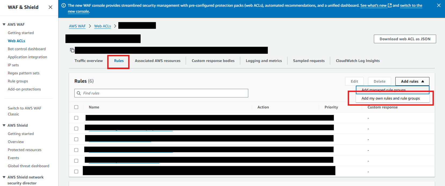This screenshot has height=186, width=445.
Task: Open Protected resources in sidebar
Action: pos(24,150)
